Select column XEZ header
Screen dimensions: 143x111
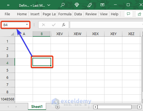(x=131, y=34)
